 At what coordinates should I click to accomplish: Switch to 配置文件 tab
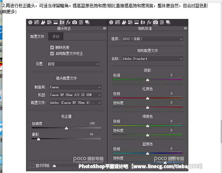pyautogui.click(x=37, y=36)
